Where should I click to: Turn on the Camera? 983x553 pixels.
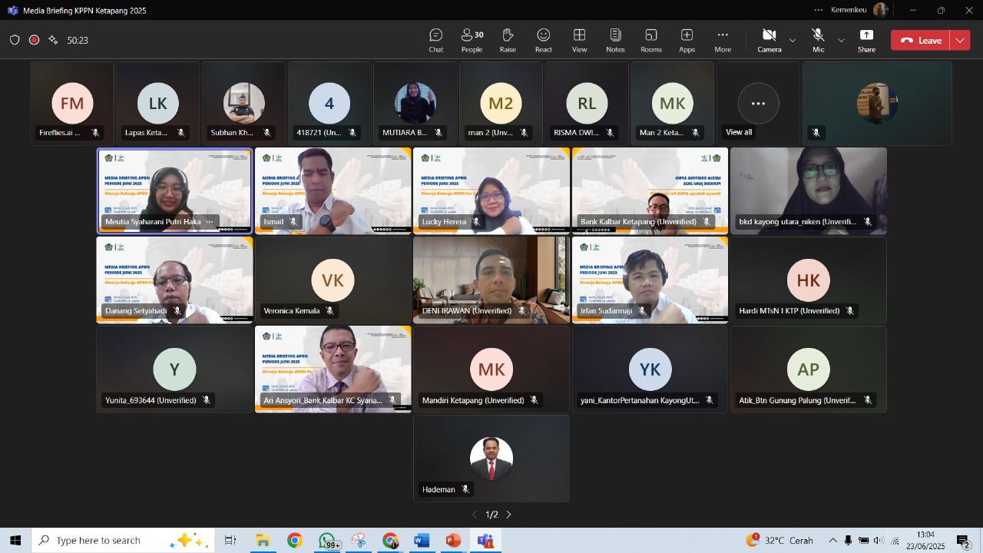pyautogui.click(x=769, y=40)
